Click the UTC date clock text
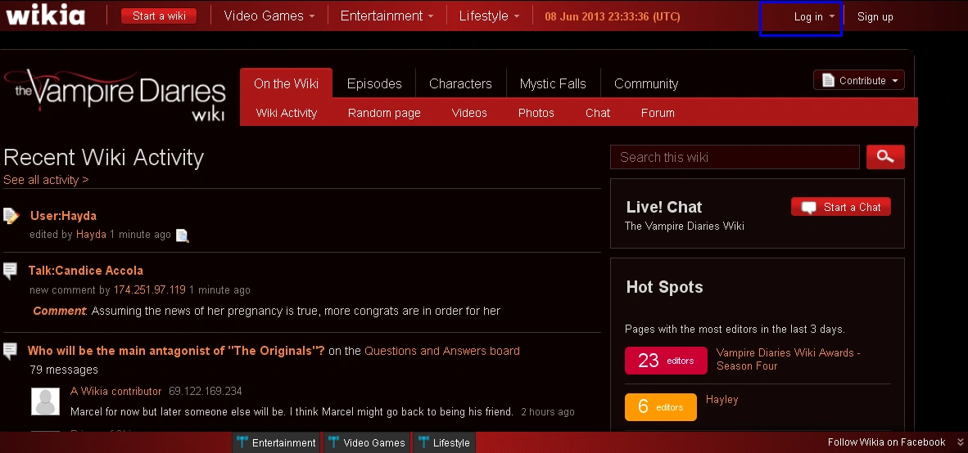 click(613, 16)
